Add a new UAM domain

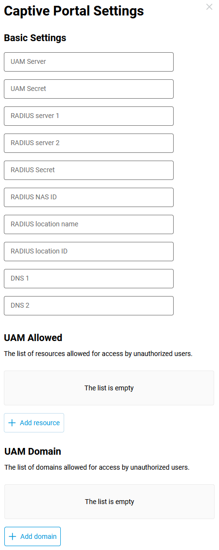32,536
